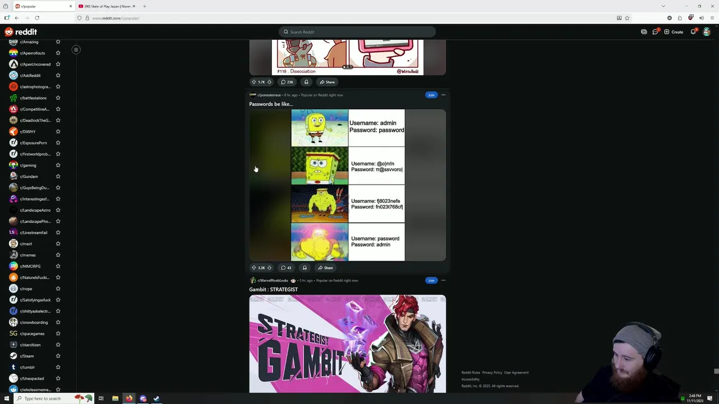719x404 pixels.
Task: Open File Explorer from the taskbar
Action: click(x=115, y=398)
